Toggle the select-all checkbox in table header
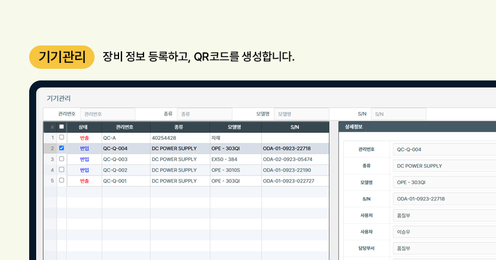This screenshot has height=260, width=496. click(x=62, y=127)
